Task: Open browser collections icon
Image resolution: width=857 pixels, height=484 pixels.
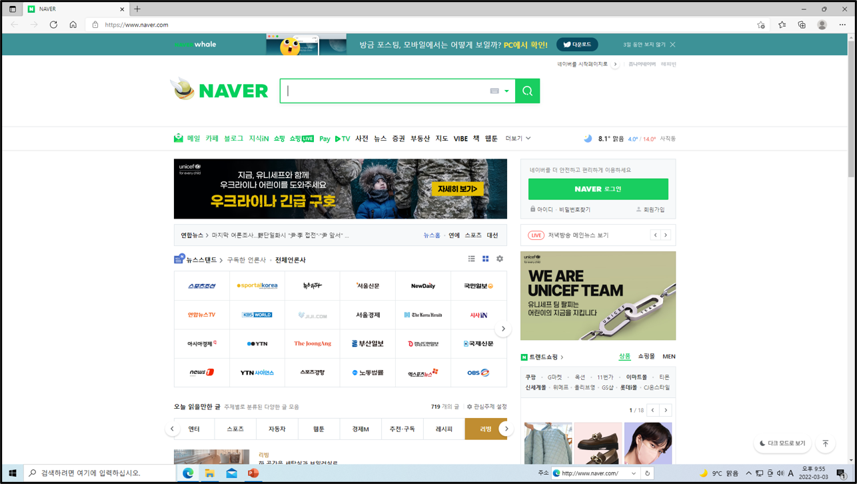Action: 802,25
